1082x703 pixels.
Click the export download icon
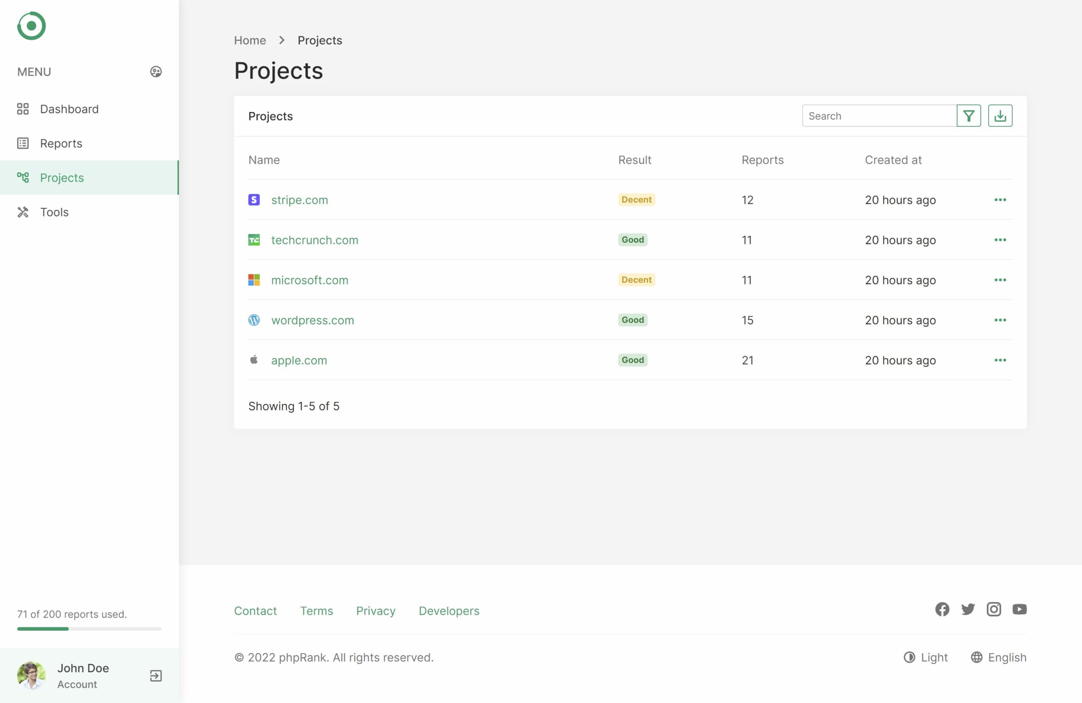(x=1000, y=116)
